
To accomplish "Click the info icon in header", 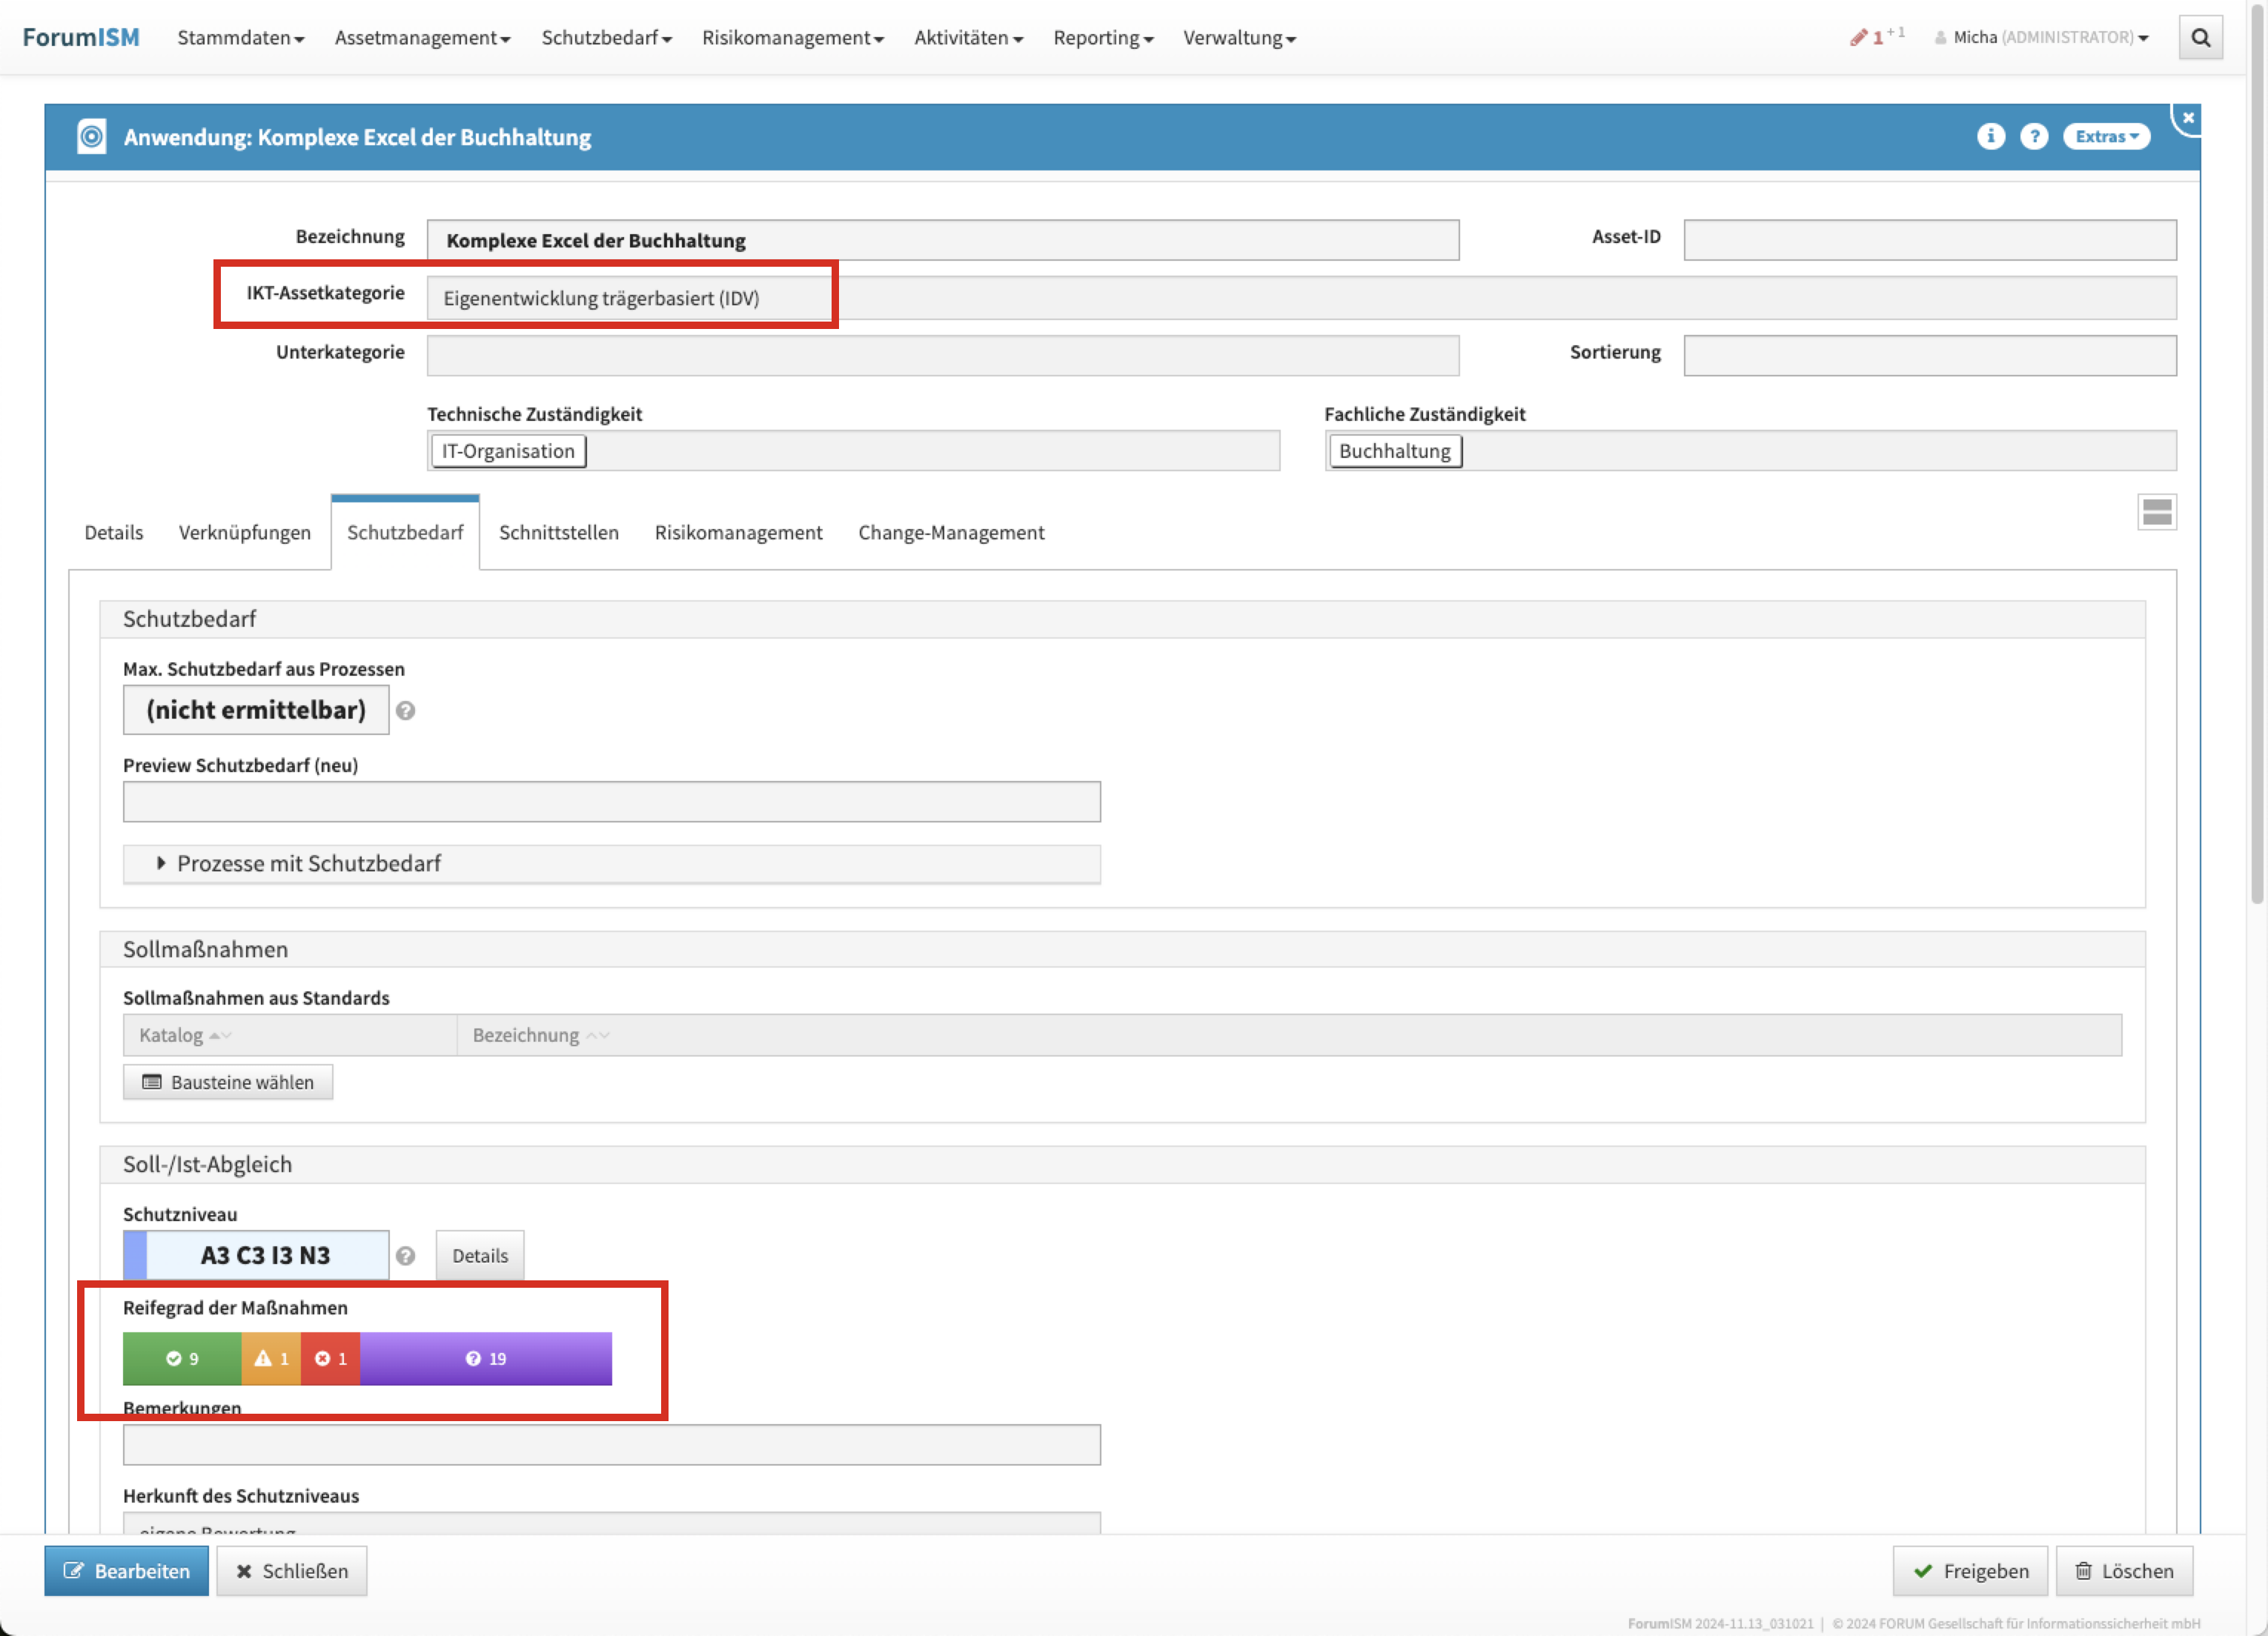I will (1990, 136).
